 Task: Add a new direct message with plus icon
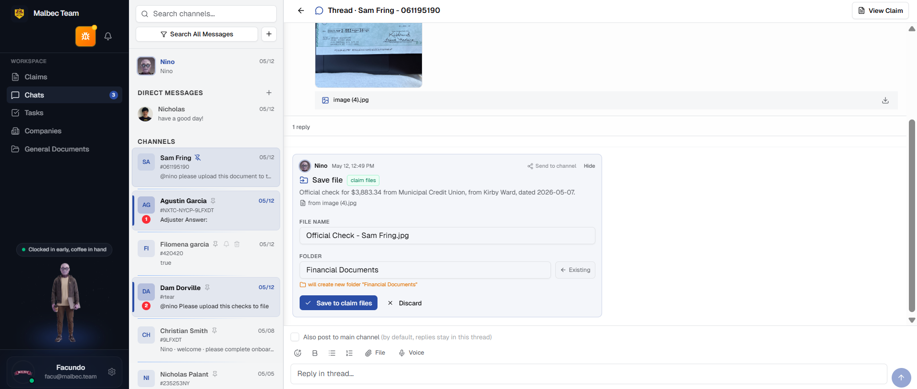click(x=269, y=93)
